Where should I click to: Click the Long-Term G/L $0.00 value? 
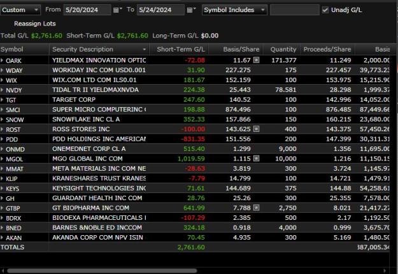point(210,36)
